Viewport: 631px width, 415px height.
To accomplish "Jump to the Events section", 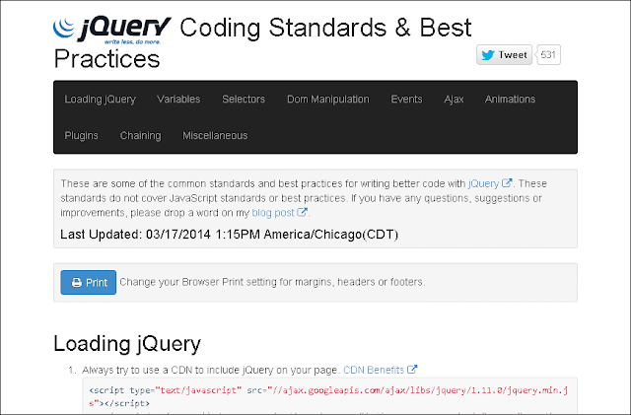I will pos(406,99).
